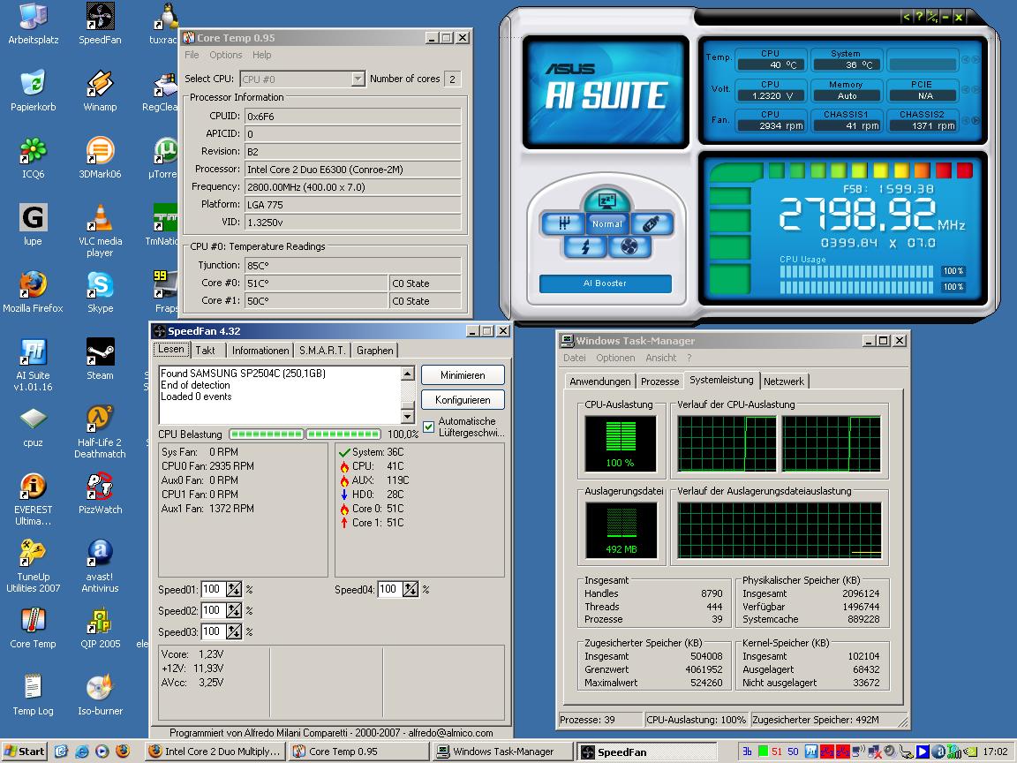Adjust the Speed01 spinner arrows in SpeedFan
The width and height of the screenshot is (1017, 763).
coord(233,589)
